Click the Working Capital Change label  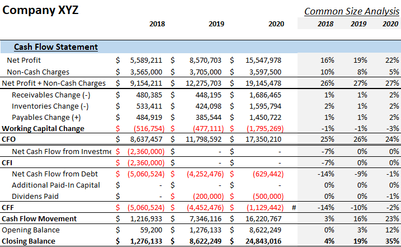[x=43, y=128]
